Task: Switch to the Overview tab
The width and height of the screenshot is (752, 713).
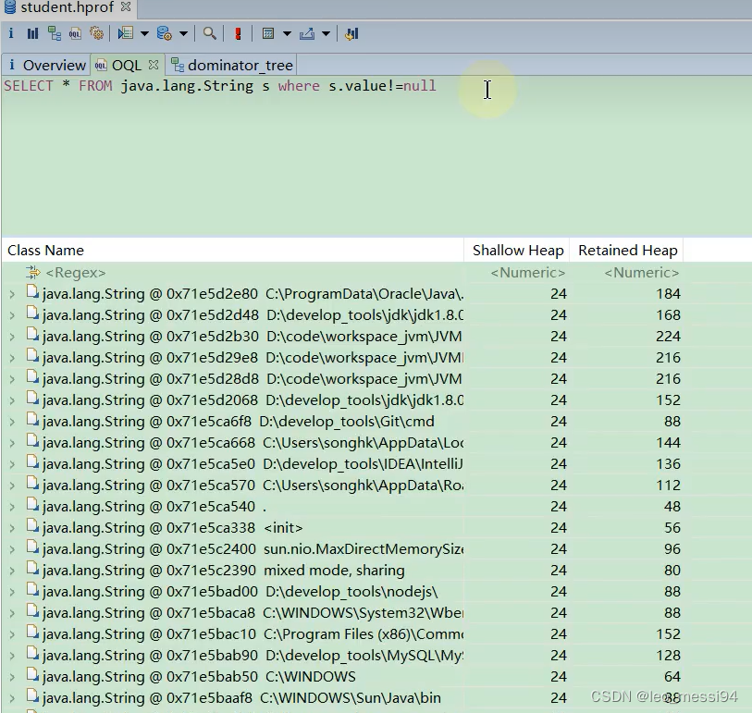Action: pyautogui.click(x=46, y=65)
